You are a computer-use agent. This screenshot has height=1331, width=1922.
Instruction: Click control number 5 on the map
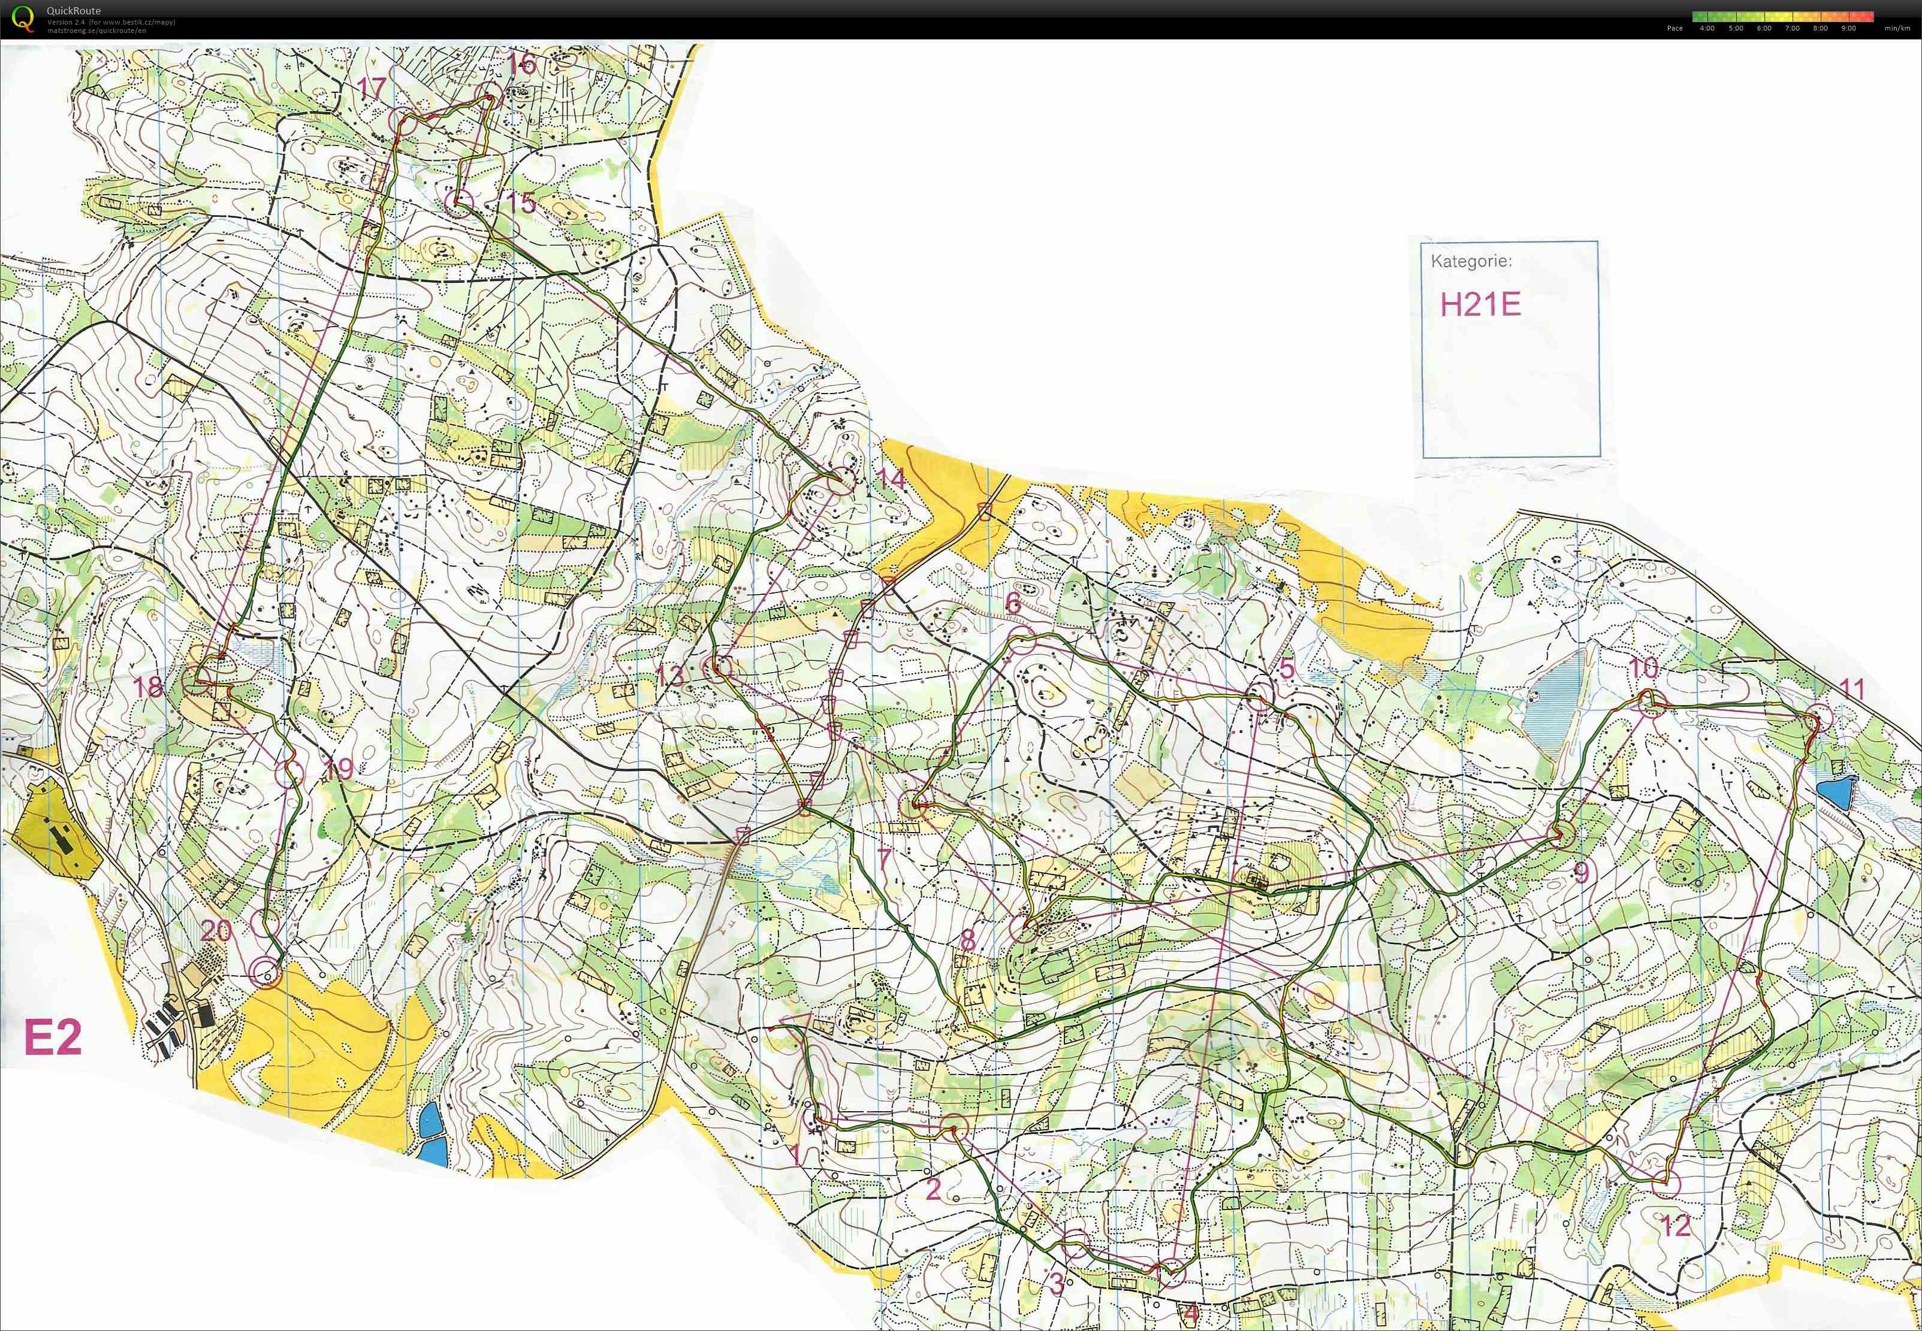coord(1287,668)
